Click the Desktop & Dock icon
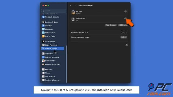 (43, 22)
